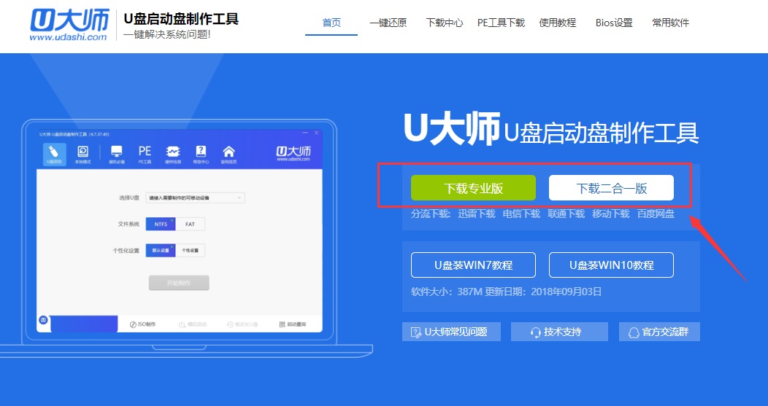Screen dimensions: 768x406
Task: Open the 硬件检测 hardware check icon
Action: coord(173,153)
